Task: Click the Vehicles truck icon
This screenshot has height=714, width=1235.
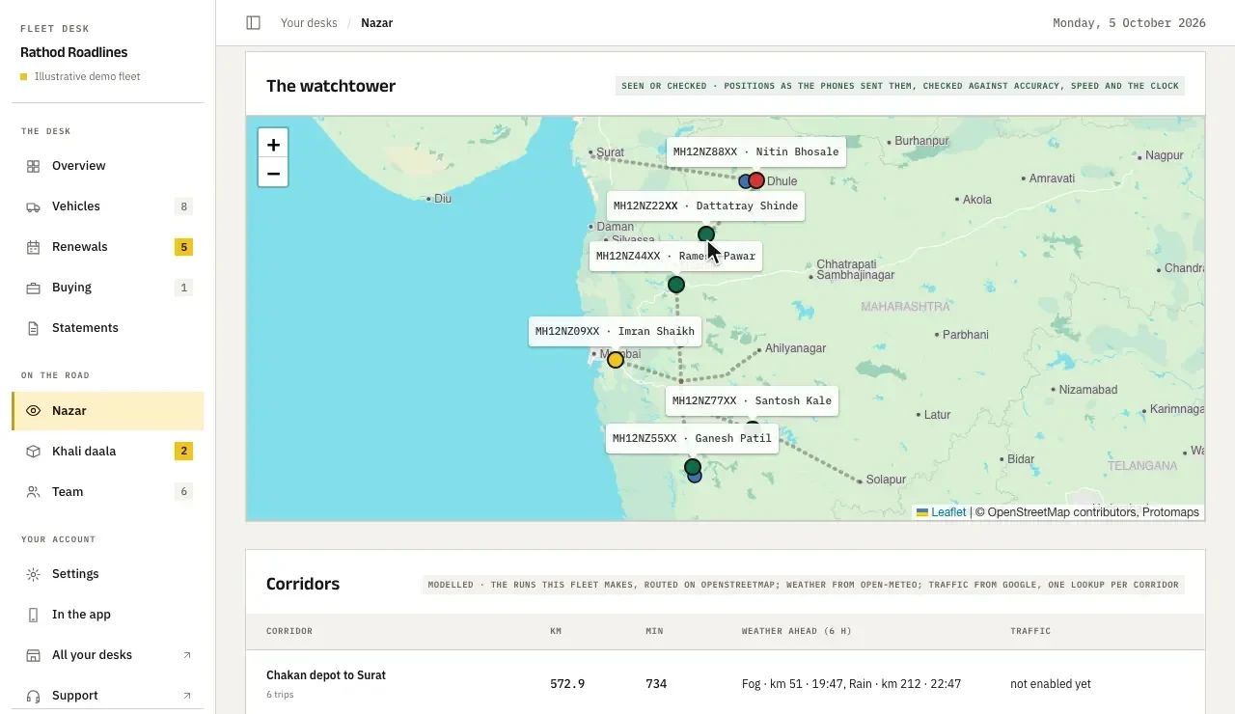Action: pyautogui.click(x=33, y=206)
